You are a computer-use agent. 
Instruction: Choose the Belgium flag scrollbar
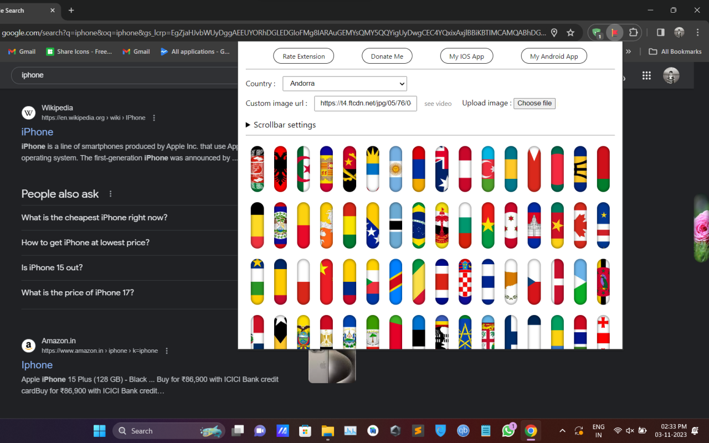tap(257, 225)
